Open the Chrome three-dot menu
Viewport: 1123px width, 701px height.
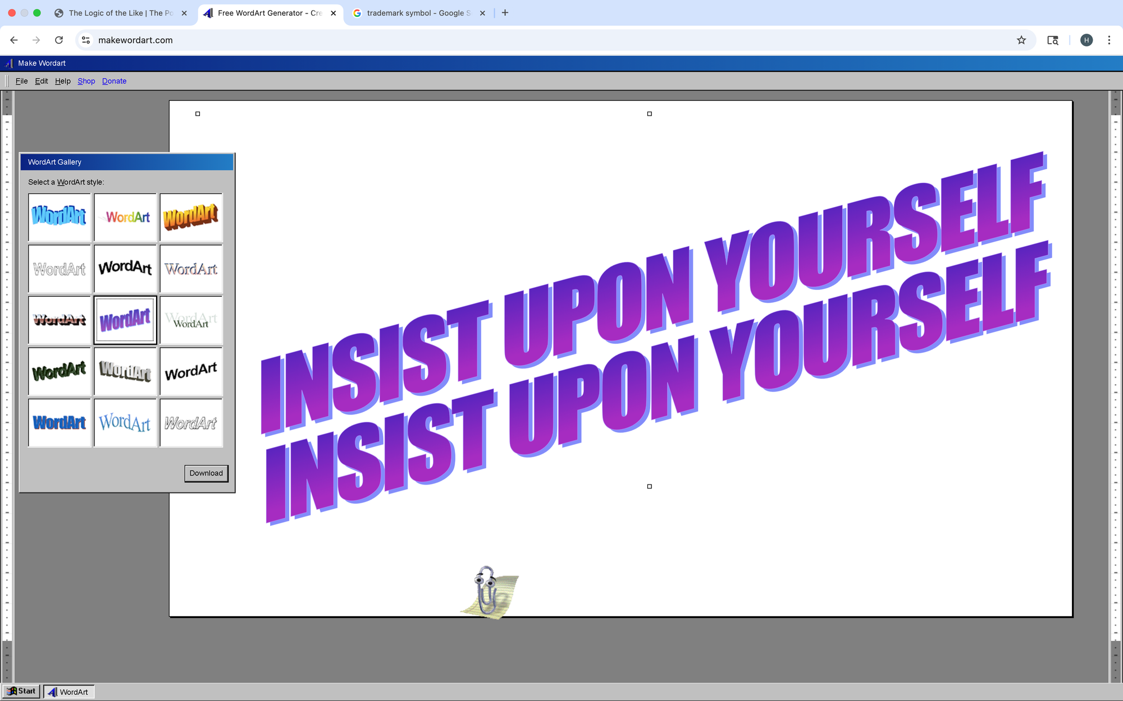tap(1109, 40)
